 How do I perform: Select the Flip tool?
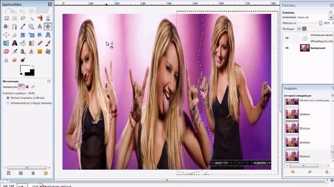6,43
